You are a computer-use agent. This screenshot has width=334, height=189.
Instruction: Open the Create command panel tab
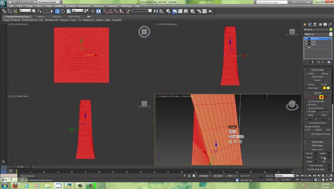pyautogui.click(x=305, y=24)
